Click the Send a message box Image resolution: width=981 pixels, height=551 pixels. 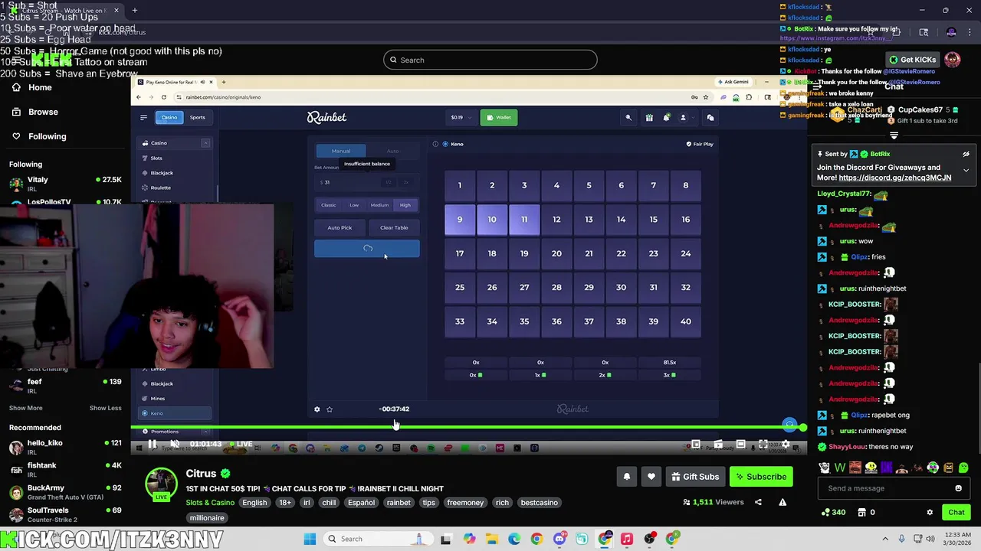pos(892,488)
